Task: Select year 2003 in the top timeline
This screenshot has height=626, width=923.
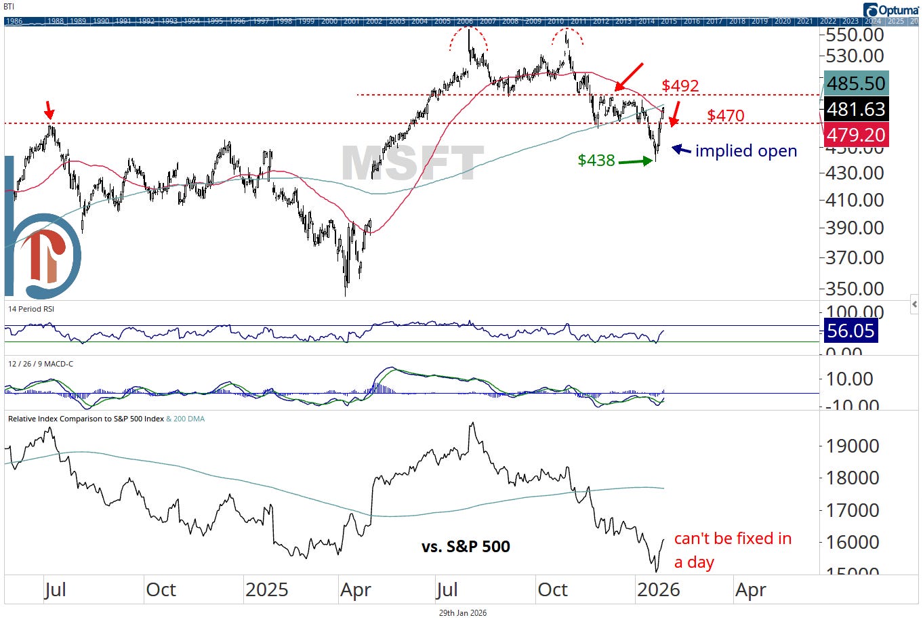Action: 398,21
